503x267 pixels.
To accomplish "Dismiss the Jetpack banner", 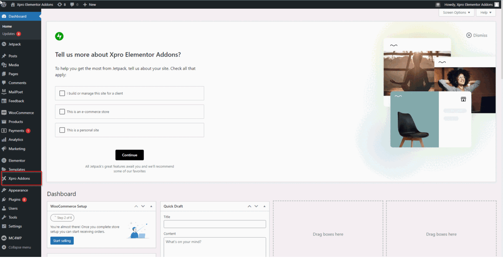I will tap(477, 35).
